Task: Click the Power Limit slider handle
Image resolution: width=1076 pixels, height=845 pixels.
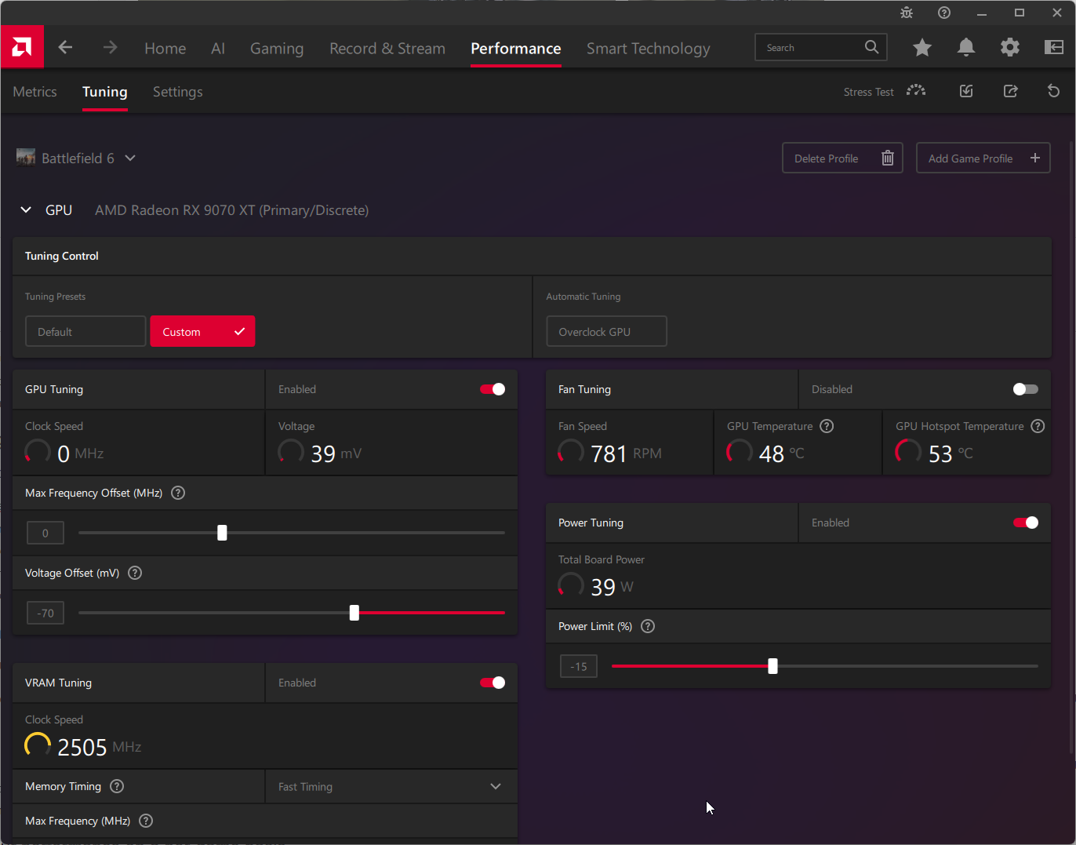Action: pyautogui.click(x=772, y=666)
